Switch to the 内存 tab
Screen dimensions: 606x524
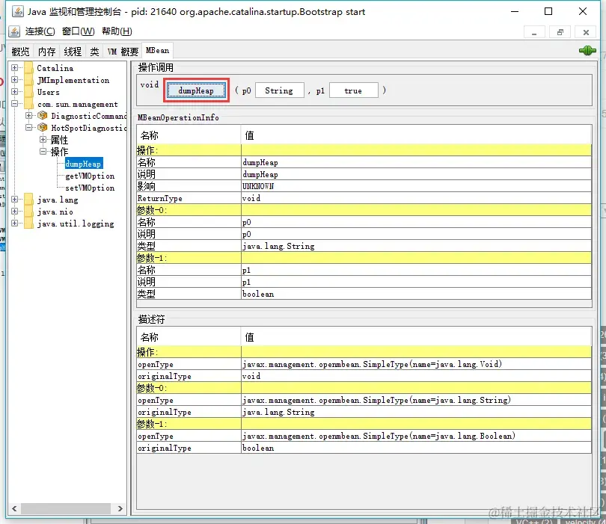(47, 52)
